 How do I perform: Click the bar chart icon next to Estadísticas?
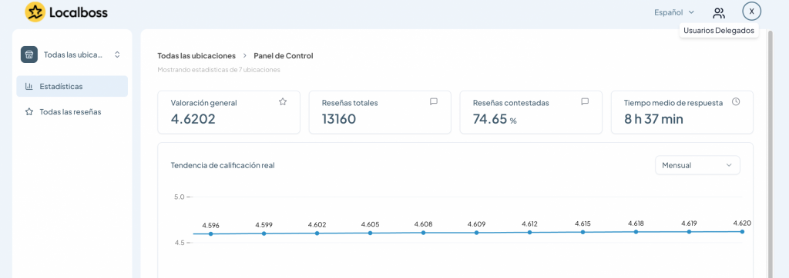[x=29, y=86]
